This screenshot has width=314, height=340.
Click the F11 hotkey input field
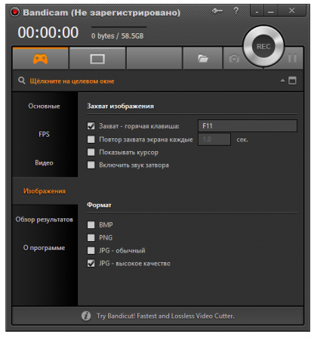point(248,125)
